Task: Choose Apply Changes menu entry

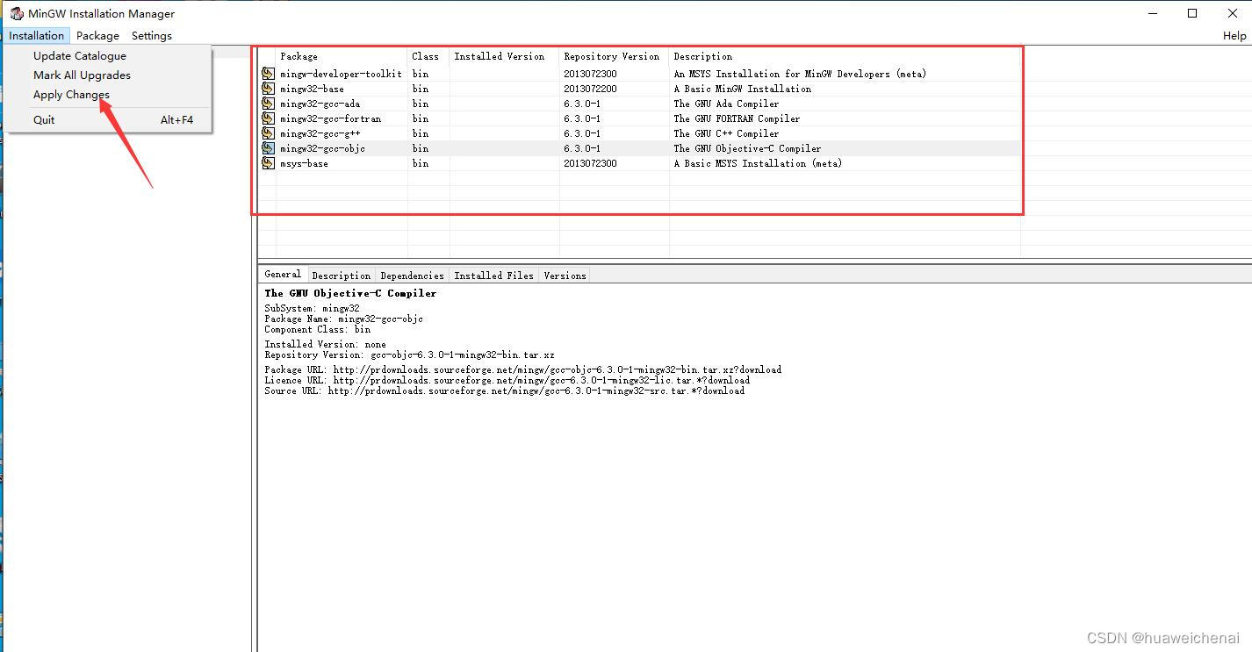Action: pos(71,94)
